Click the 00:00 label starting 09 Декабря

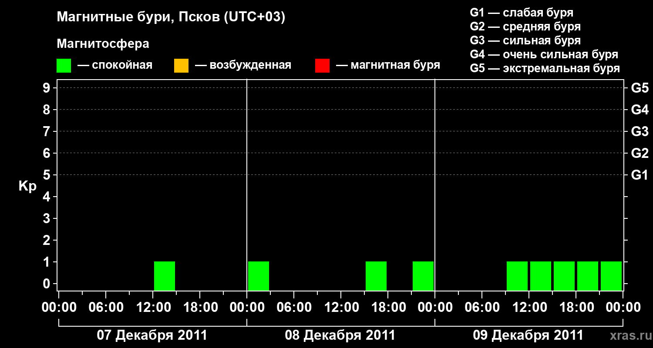click(435, 307)
